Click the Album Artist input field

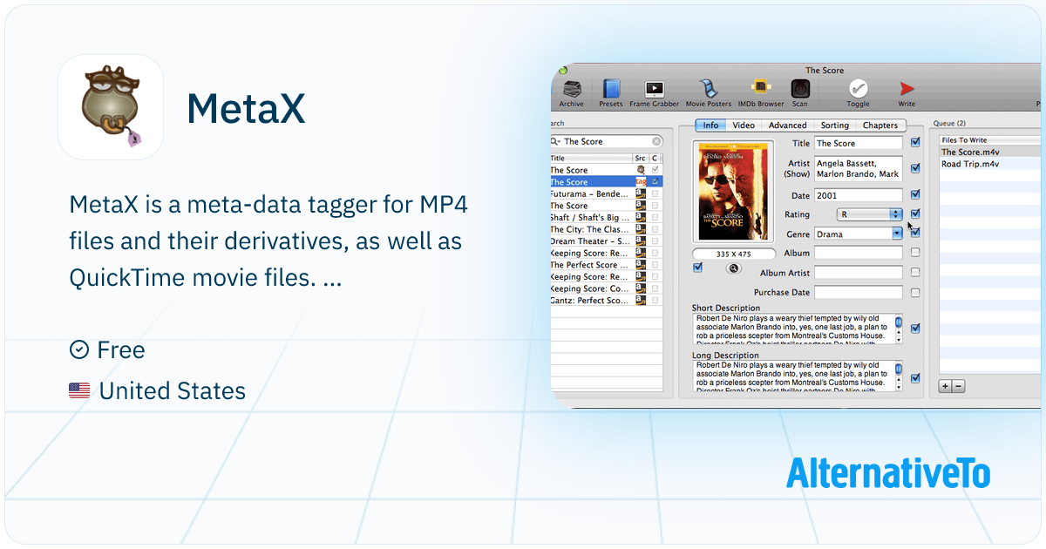tap(859, 273)
